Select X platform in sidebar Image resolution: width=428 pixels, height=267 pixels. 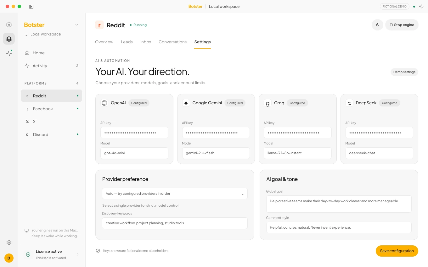[51, 122]
